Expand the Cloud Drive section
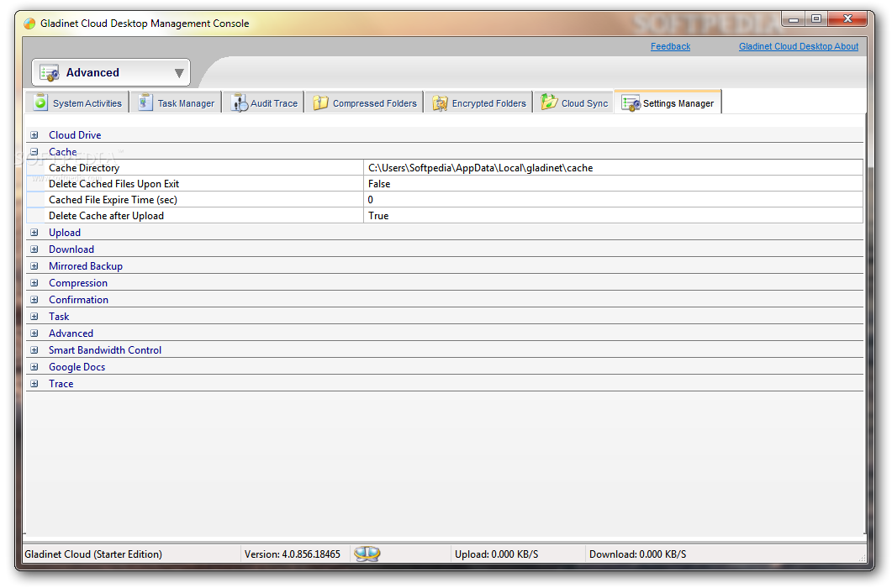Viewport: 892px width, 588px height. click(x=34, y=134)
